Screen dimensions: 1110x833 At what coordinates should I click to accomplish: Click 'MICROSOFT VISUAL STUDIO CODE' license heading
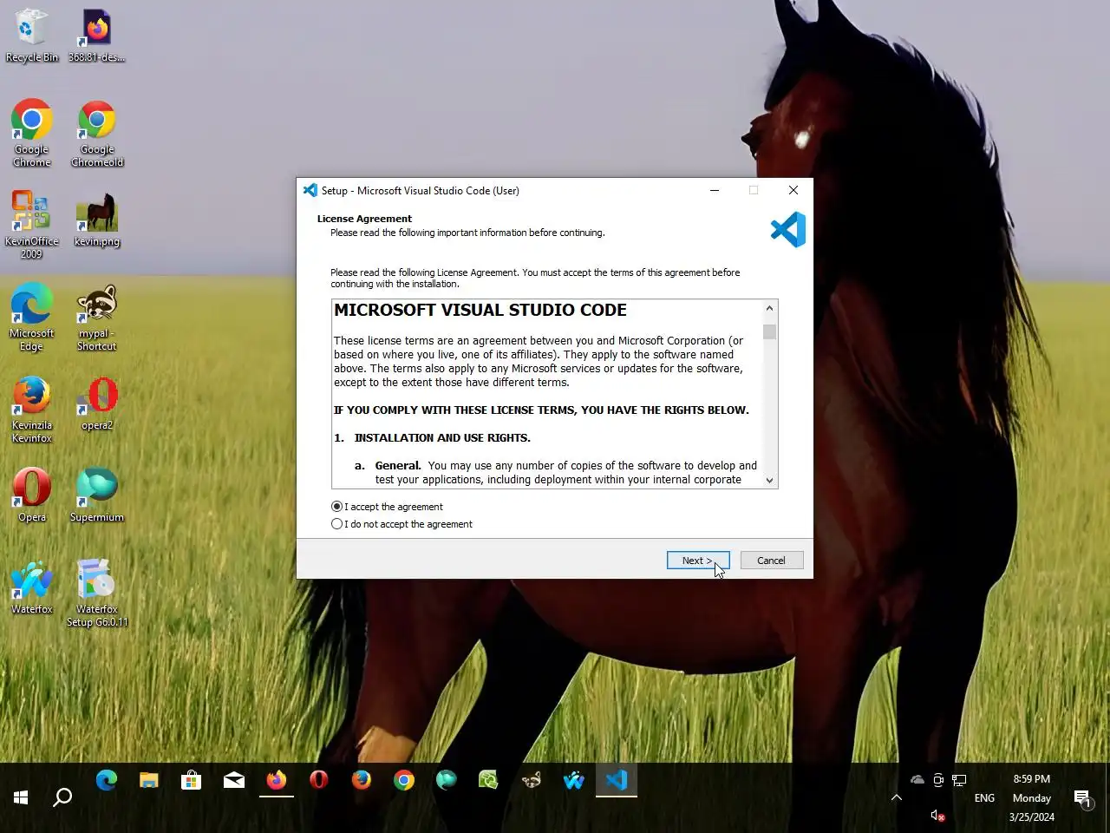480,311
